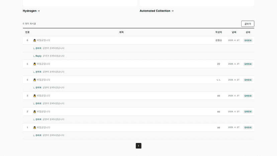
Task: Click 답변완료 status badge on post 3
Action: click(x=248, y=96)
